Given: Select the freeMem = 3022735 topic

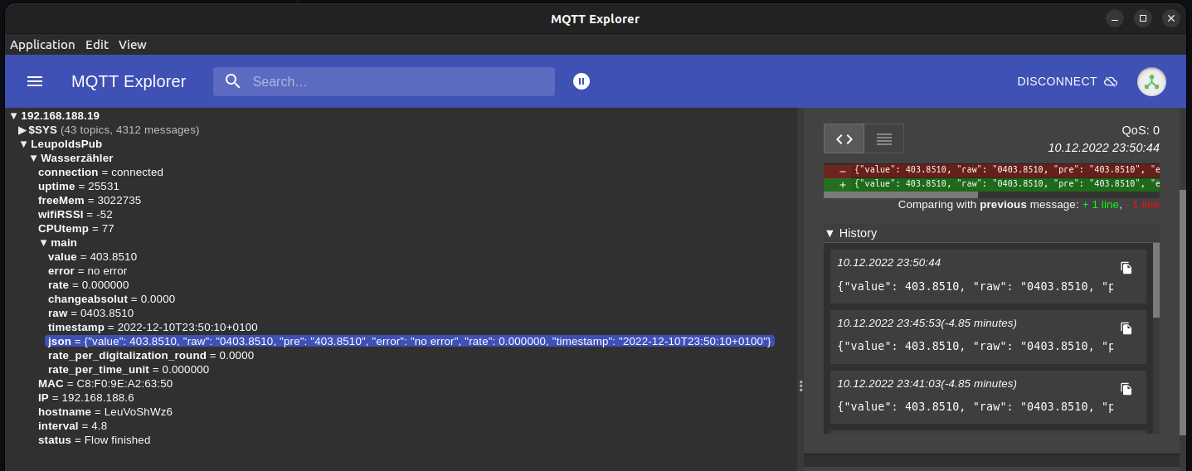Looking at the screenshot, I should click(90, 201).
